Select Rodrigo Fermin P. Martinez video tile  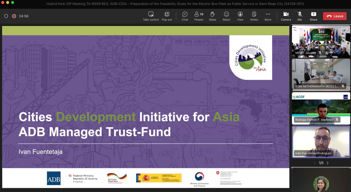pos(321,108)
